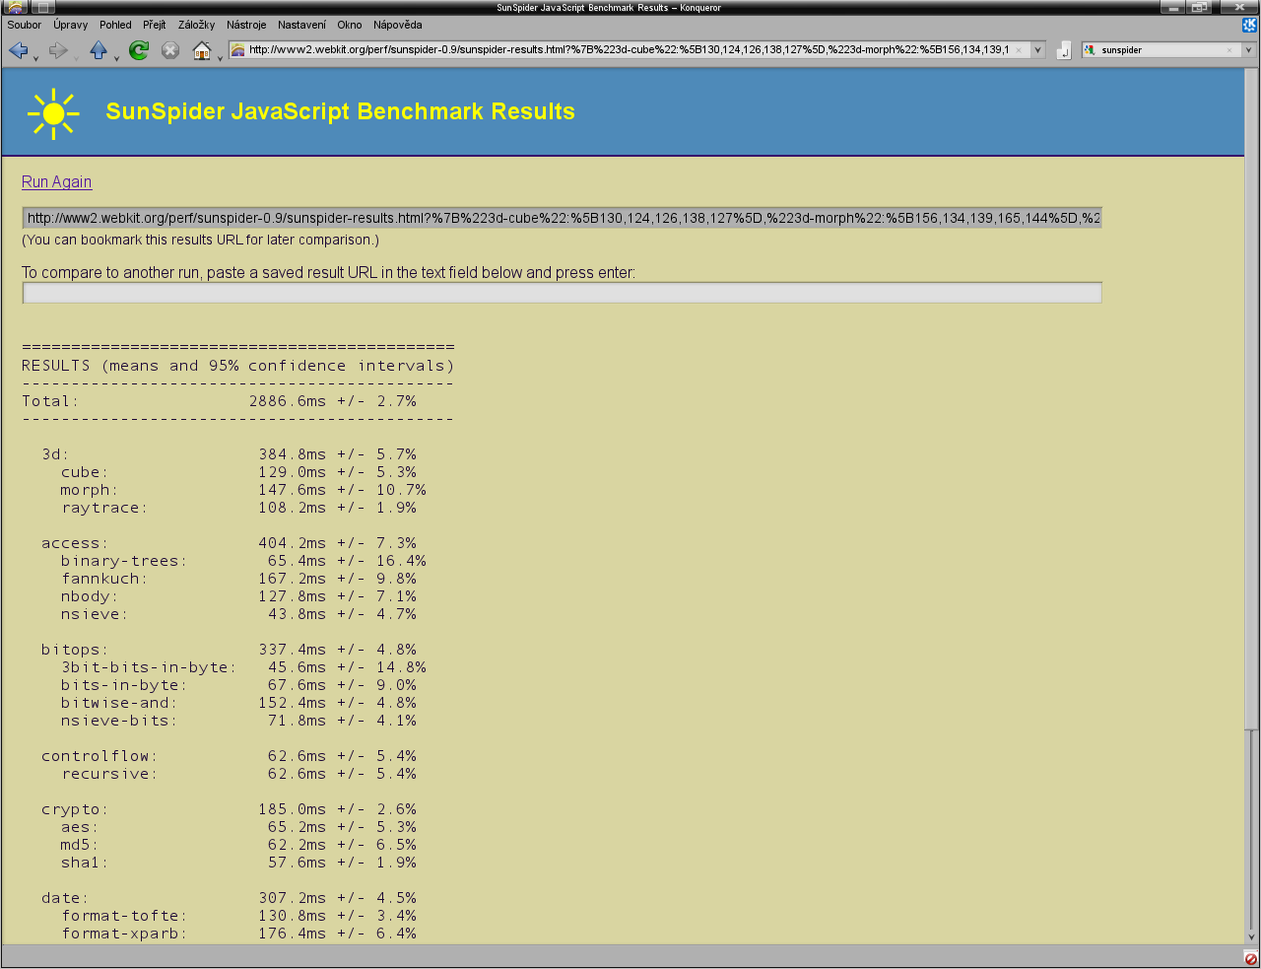Image resolution: width=1261 pixels, height=969 pixels.
Task: Open the Soubor menu
Action: tap(25, 25)
